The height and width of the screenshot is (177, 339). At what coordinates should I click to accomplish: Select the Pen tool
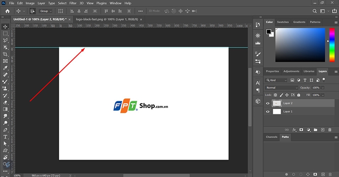[x=5, y=130]
